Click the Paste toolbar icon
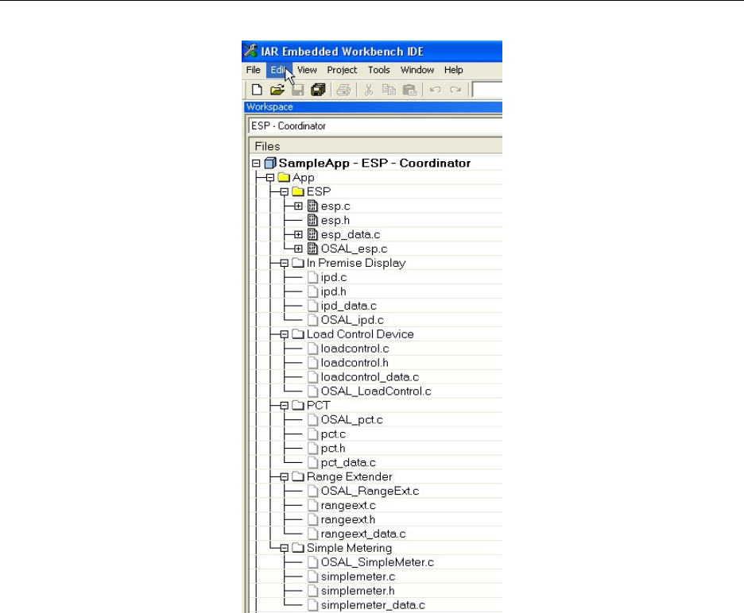This screenshot has height=613, width=744. click(409, 90)
